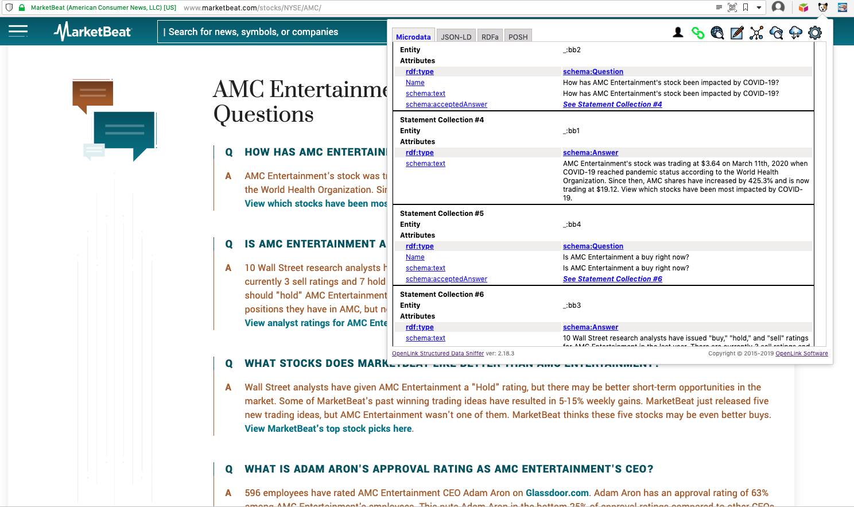Click the colorful cube extension icon
The width and height of the screenshot is (854, 507).
(x=803, y=7)
